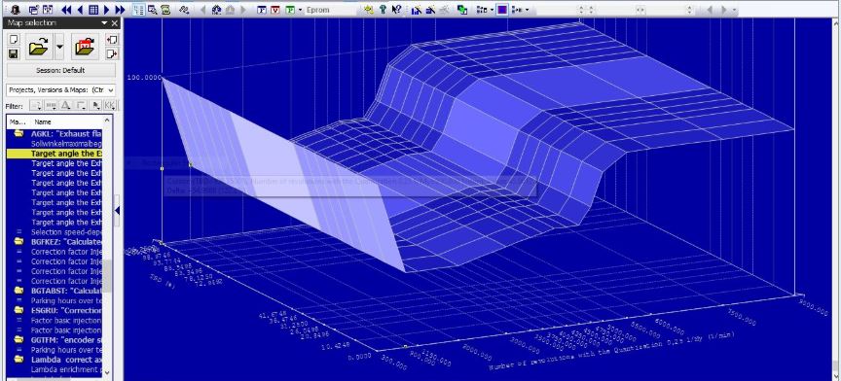
Task: Click the red import folder icon
Action: pos(85,48)
